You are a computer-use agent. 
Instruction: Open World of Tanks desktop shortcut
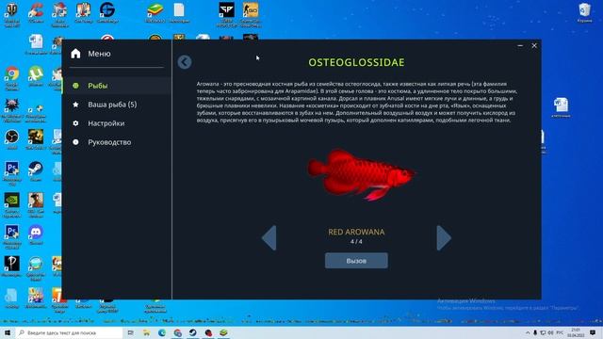coord(12,15)
